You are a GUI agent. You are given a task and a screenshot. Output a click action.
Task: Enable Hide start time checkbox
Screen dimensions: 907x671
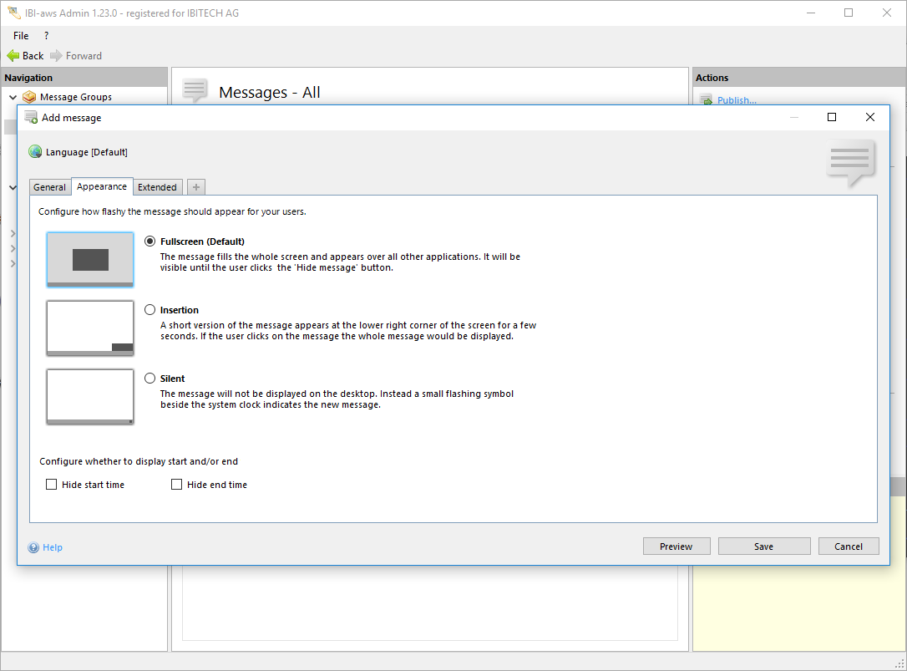tap(52, 485)
